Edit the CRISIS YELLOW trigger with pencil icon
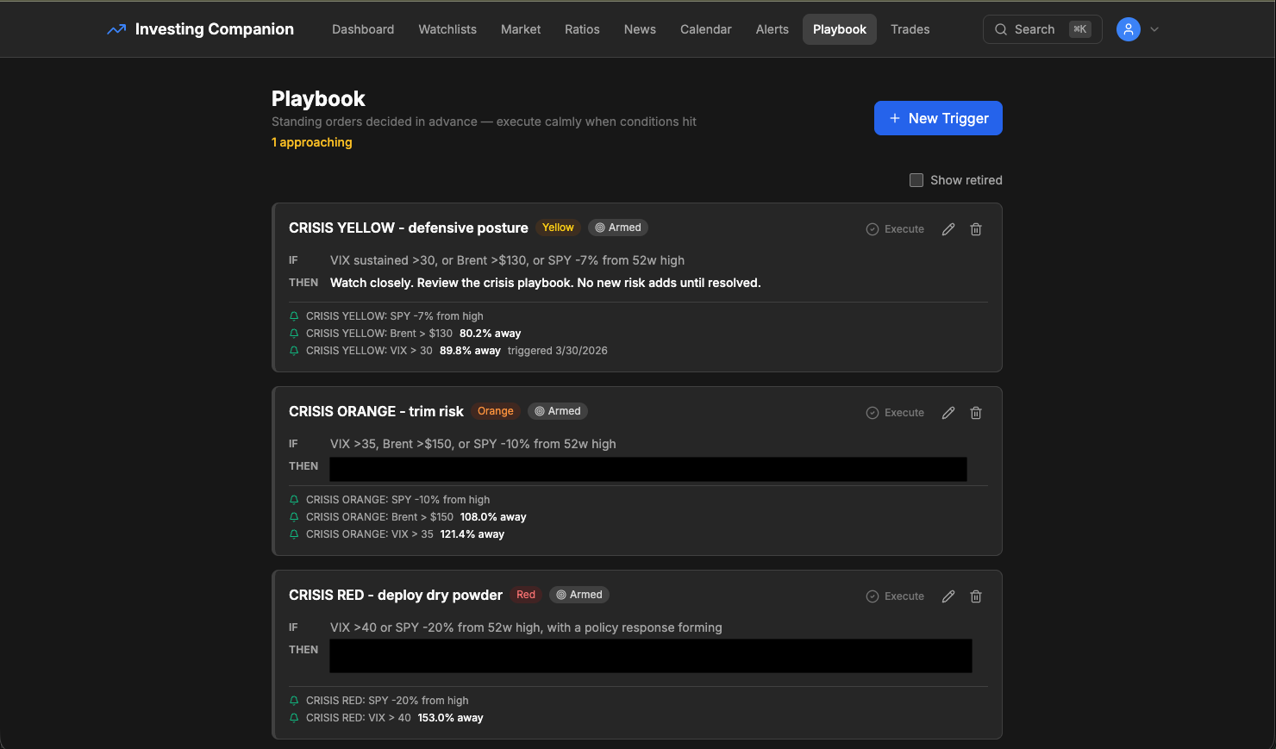The width and height of the screenshot is (1276, 749). pos(948,229)
